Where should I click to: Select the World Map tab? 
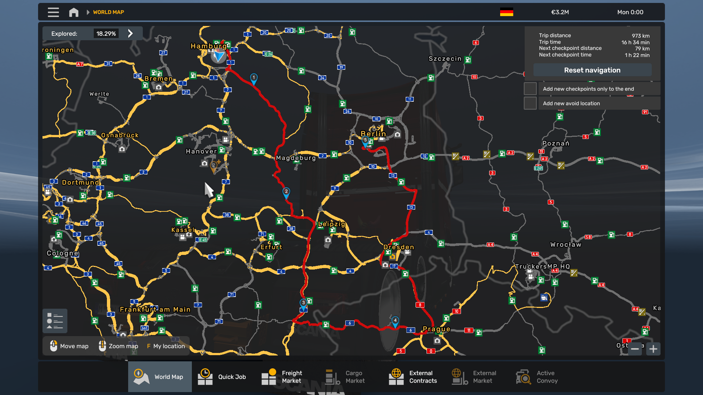[160, 377]
